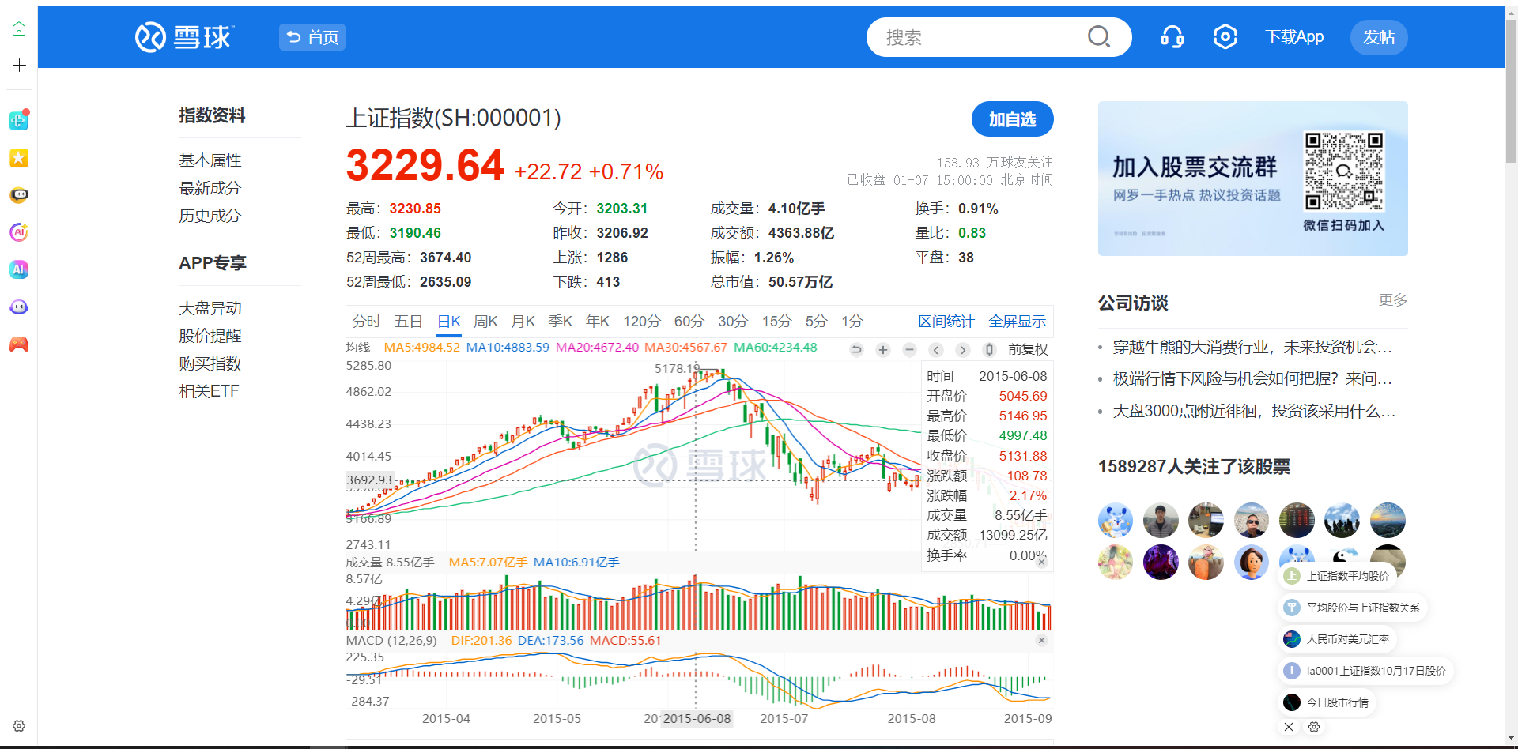This screenshot has width=1518, height=749.
Task: Select the 5分 interval tab
Action: (816, 322)
